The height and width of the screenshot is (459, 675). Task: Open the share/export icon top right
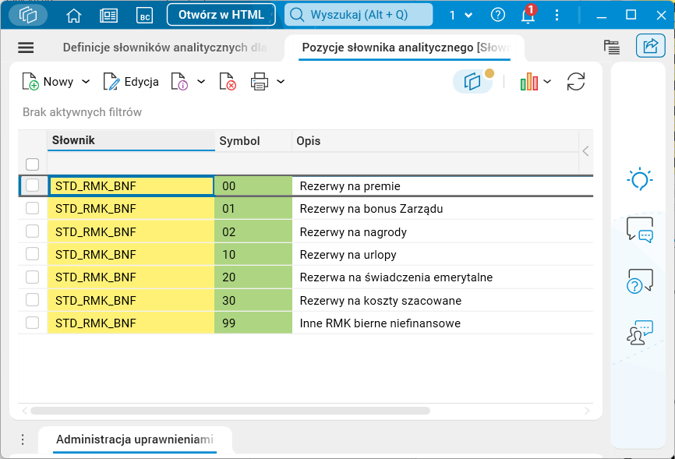(x=651, y=46)
